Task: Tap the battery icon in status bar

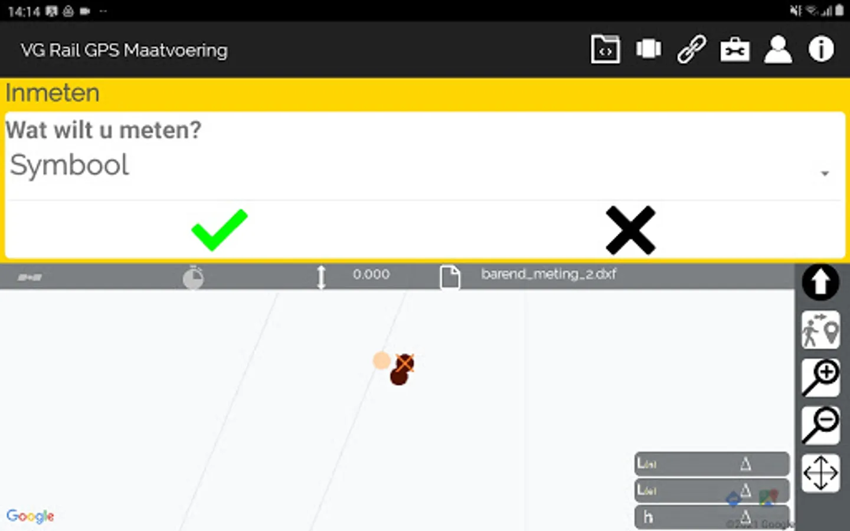Action: point(839,11)
